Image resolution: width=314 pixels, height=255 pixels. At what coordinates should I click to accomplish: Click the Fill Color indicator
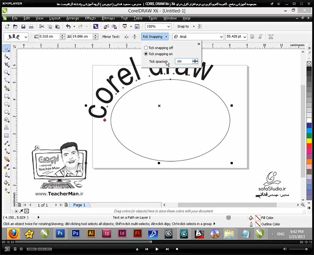pyautogui.click(x=258, y=218)
